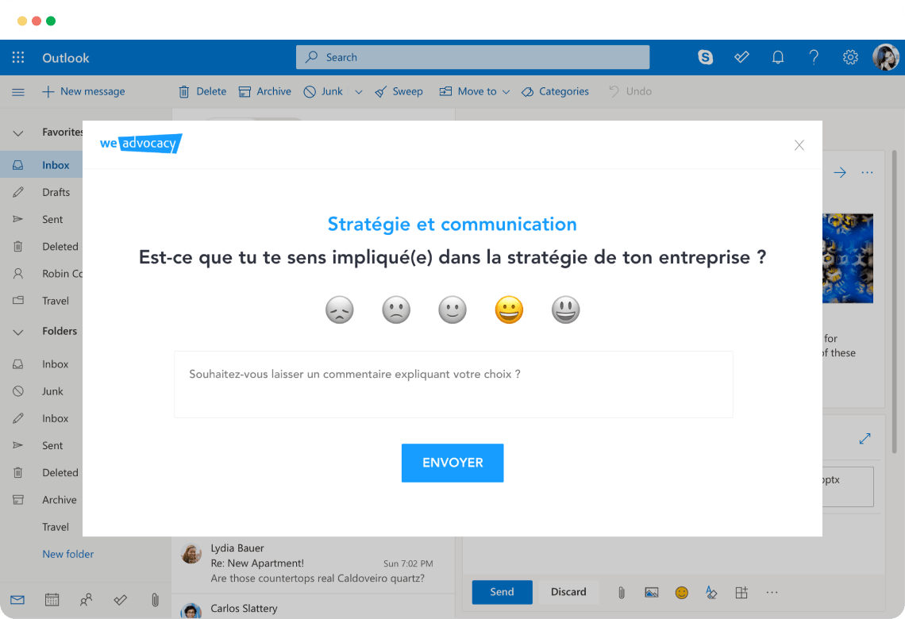Expand the Junk dropdown arrow
This screenshot has width=905, height=619.
click(x=358, y=92)
